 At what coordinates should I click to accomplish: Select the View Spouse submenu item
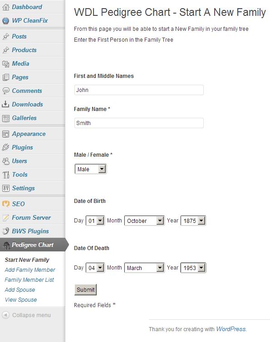(x=21, y=300)
